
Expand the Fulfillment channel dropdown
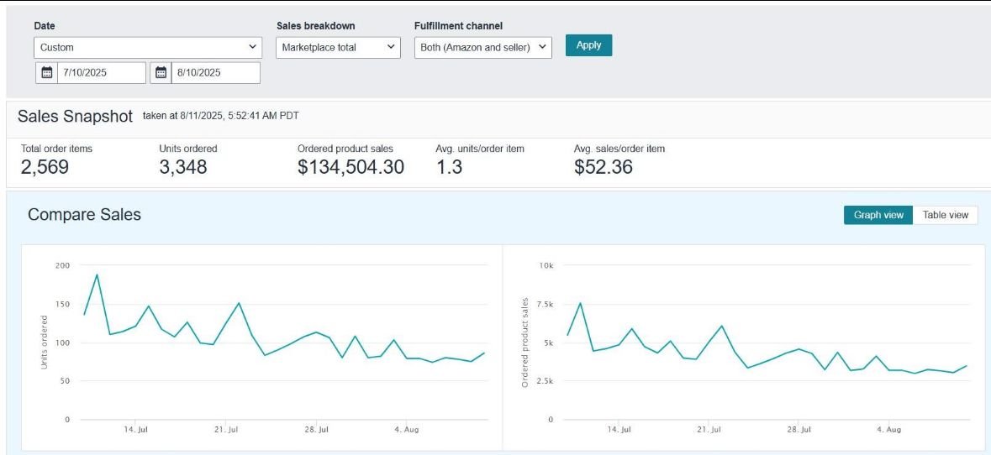click(483, 48)
